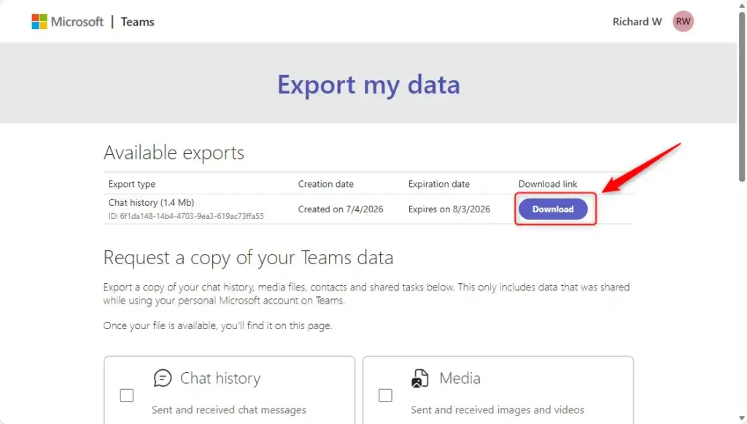Click the page scrollbar thumb
This screenshot has height=424, width=747.
coord(742,96)
